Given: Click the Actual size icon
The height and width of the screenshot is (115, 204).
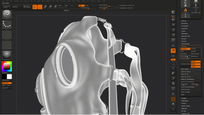Looking at the screenshot, I should coord(173,30).
